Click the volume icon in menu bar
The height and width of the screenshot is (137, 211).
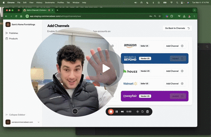136,3
